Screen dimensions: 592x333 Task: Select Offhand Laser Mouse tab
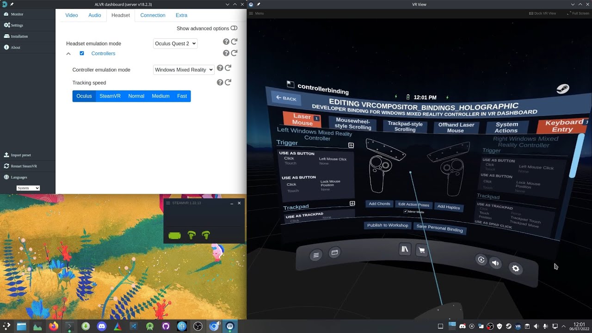(x=456, y=127)
